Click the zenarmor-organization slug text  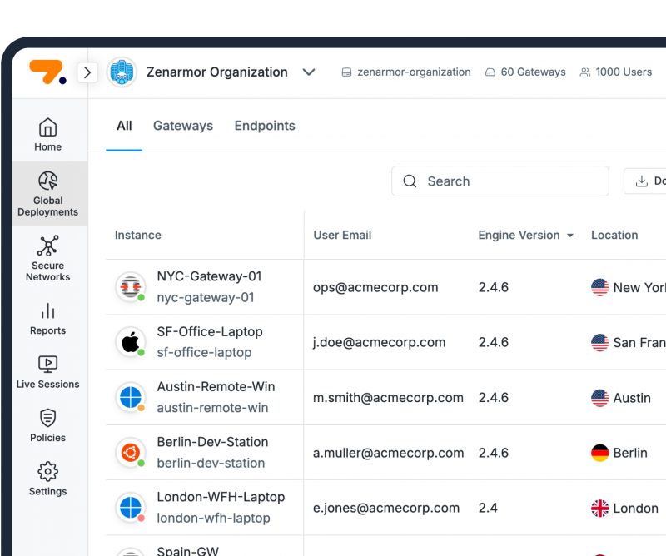tap(414, 72)
